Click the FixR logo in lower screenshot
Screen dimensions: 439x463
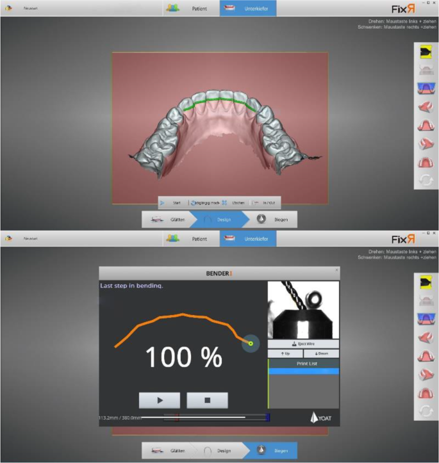[x=403, y=240]
